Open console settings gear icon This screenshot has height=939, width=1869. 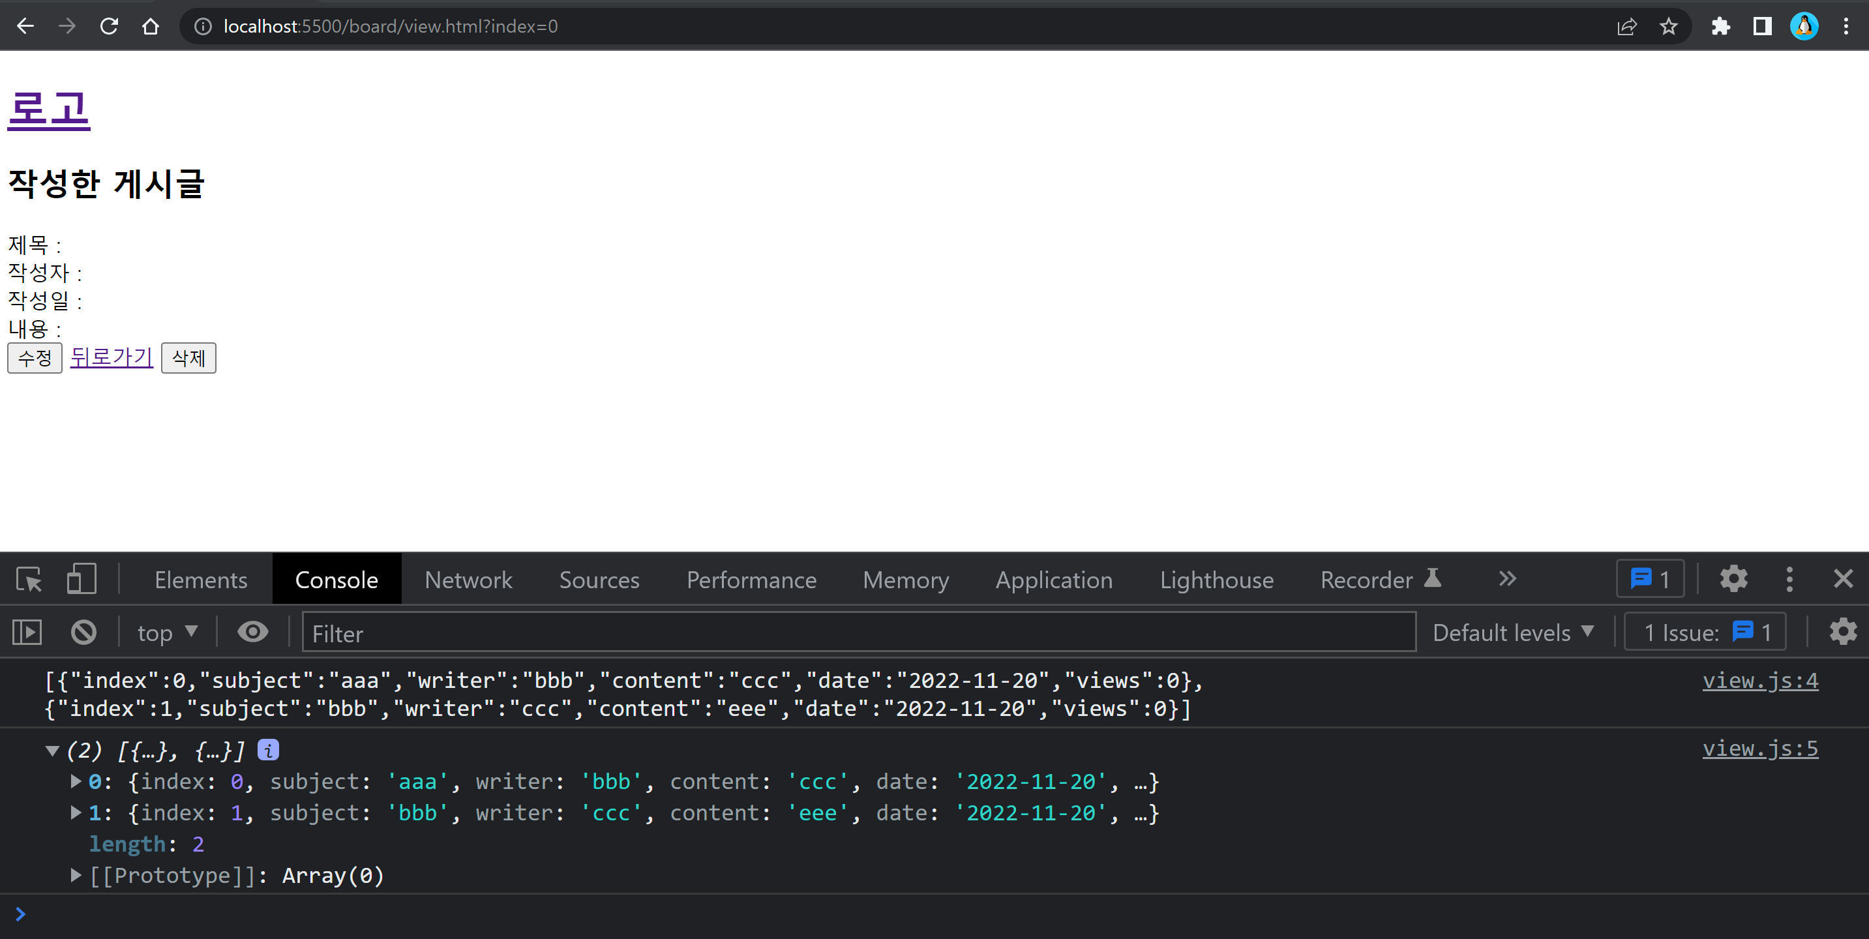click(1843, 632)
